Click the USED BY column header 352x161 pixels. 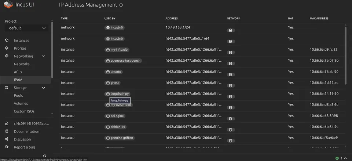click(110, 19)
